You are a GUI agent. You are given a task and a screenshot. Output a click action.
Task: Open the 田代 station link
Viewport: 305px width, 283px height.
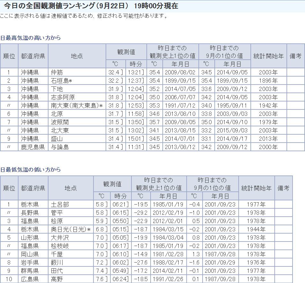click(x=57, y=271)
